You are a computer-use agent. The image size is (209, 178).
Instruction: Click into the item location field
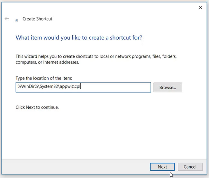[83, 88]
